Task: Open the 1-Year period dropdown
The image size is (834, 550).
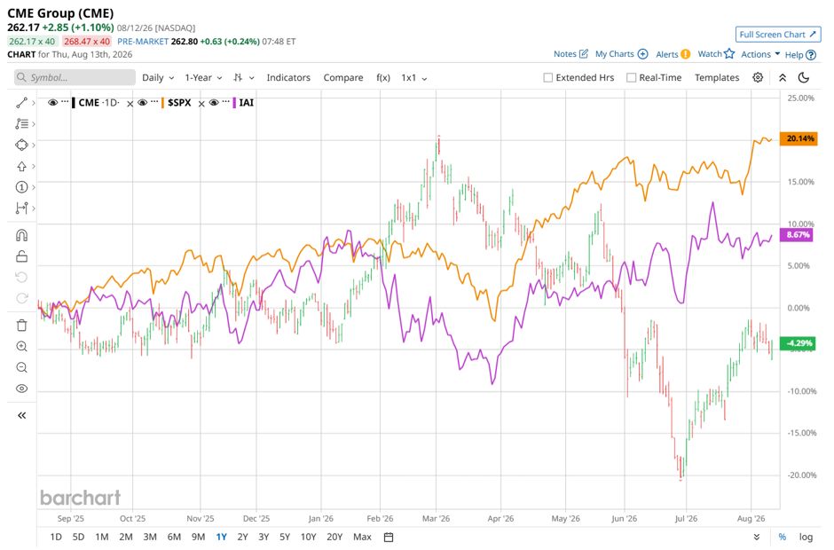Action: click(x=204, y=78)
